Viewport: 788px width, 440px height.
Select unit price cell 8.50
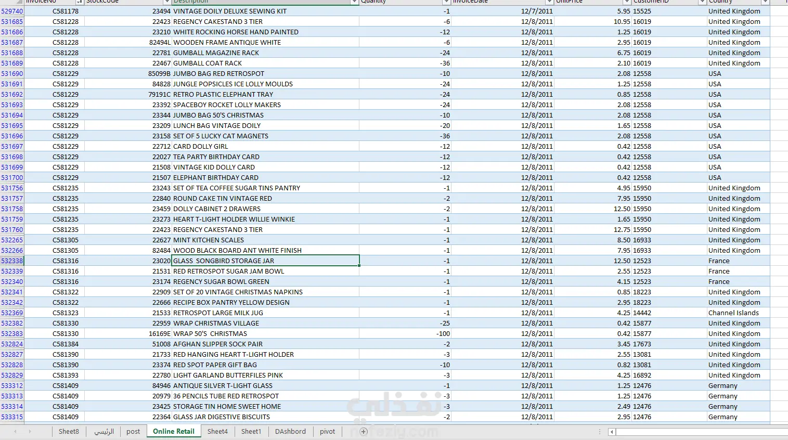[593, 240]
